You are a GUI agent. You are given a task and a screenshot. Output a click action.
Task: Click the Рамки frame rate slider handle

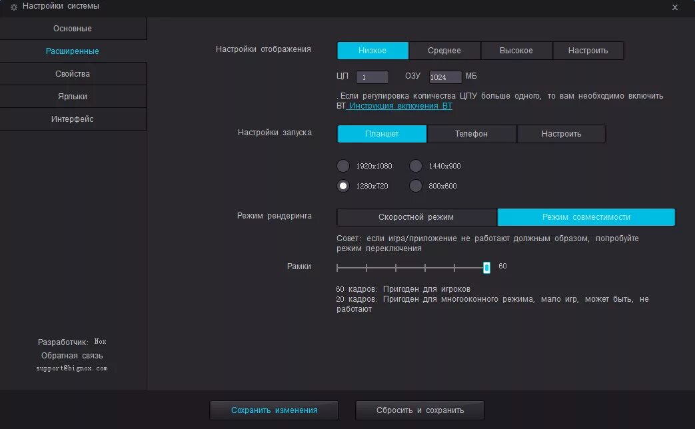pos(486,267)
